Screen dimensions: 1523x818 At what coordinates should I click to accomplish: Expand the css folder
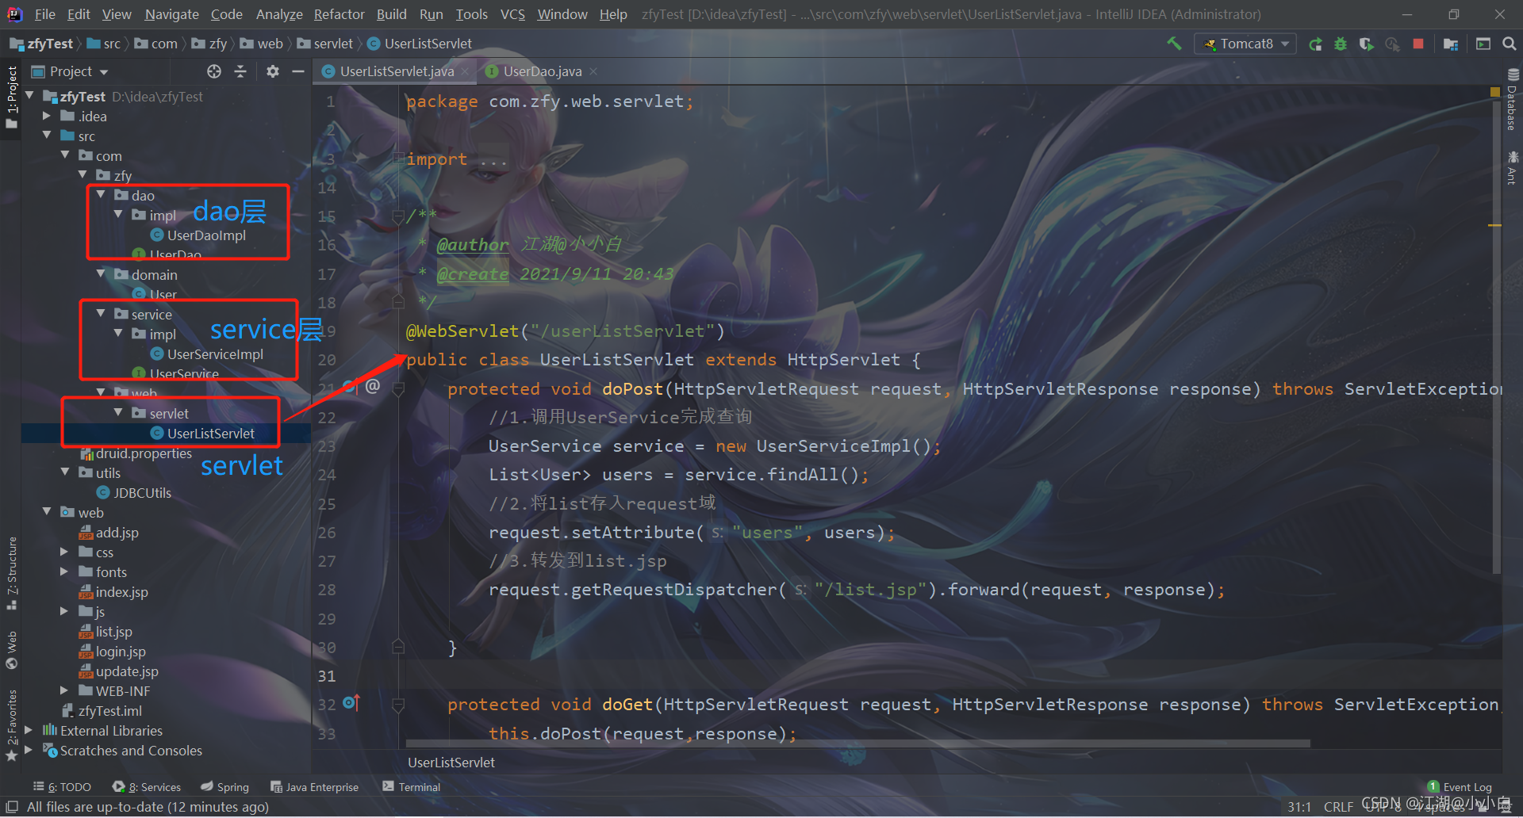tap(65, 552)
